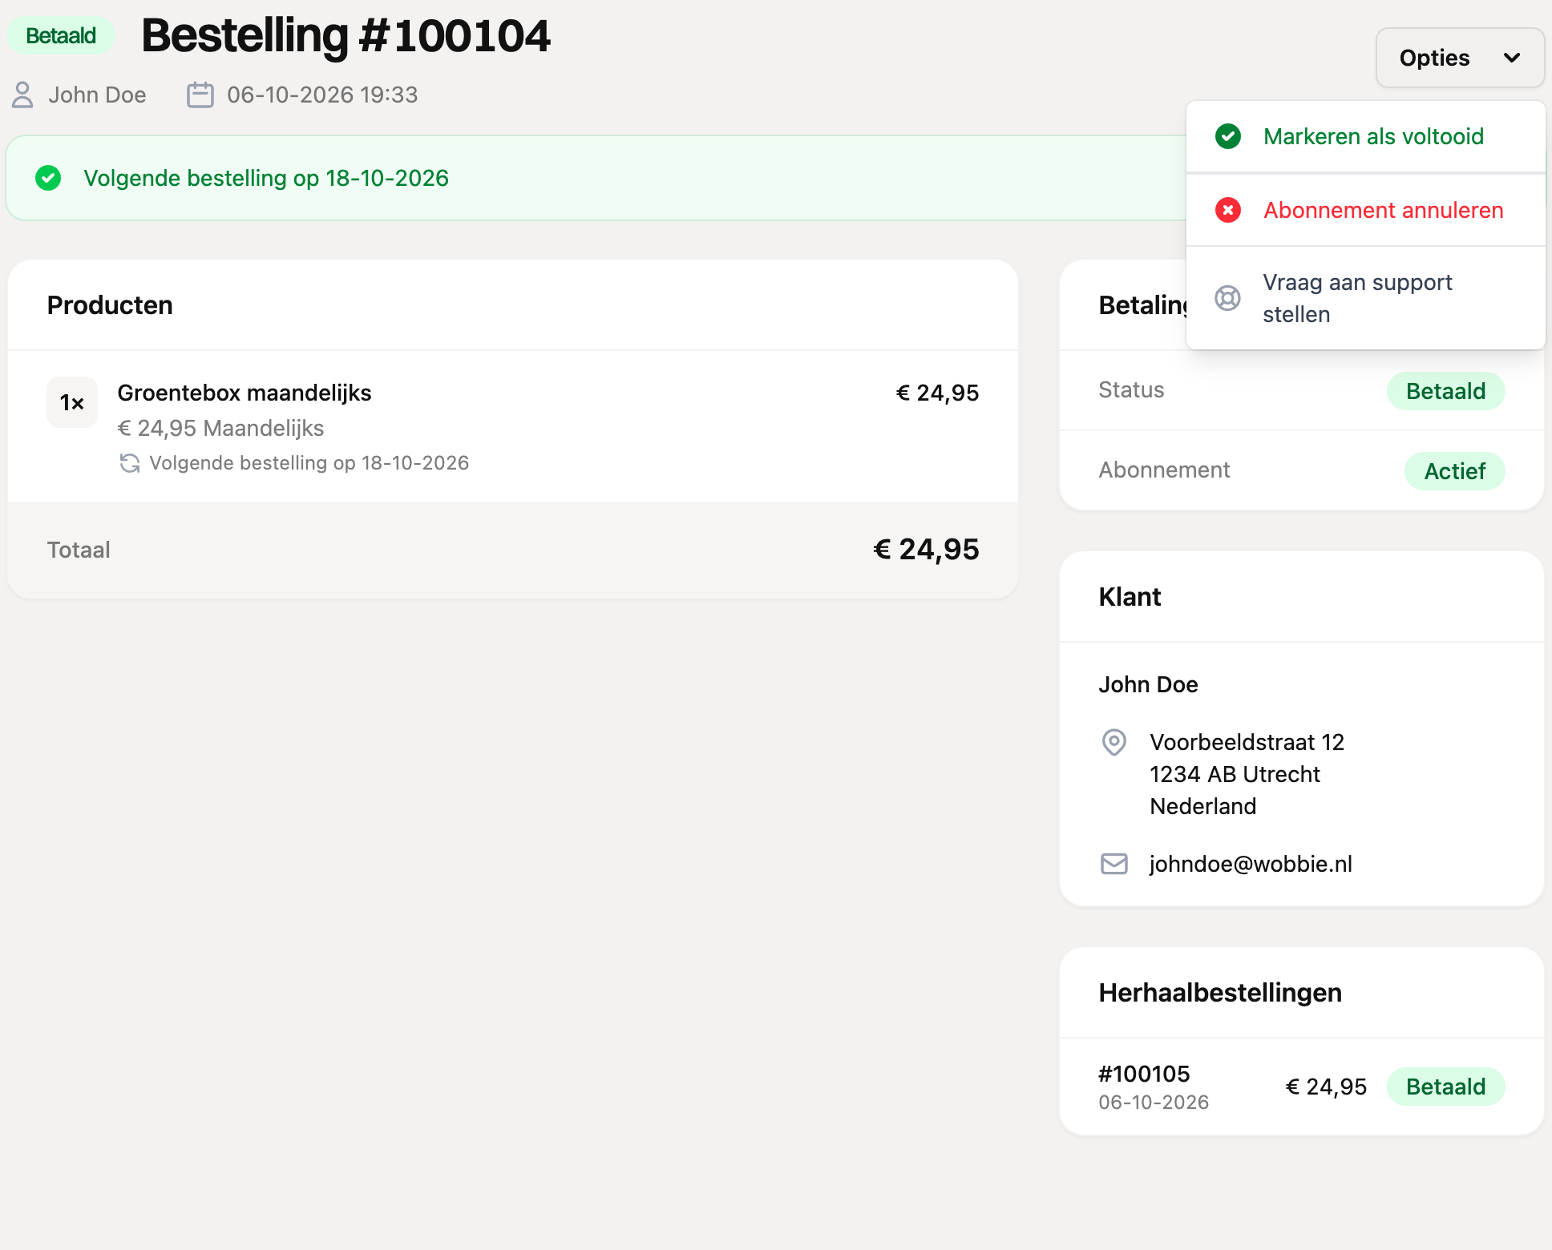Click the Abonnement label in Betaling card
The height and width of the screenshot is (1250, 1552).
point(1164,470)
